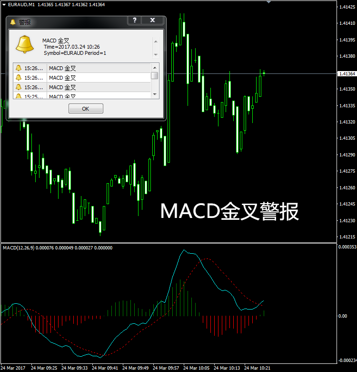Click the 0.000353 MACD scale label

pyautogui.click(x=347, y=247)
